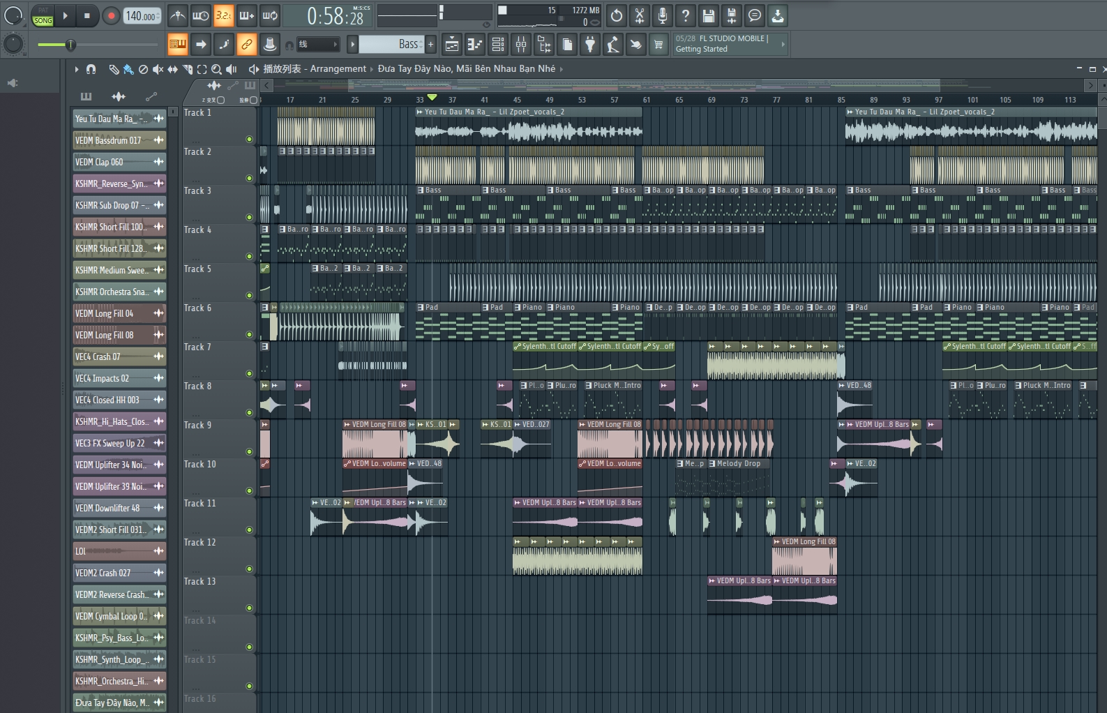Open help with the question mark icon
1107x713 pixels.
point(685,15)
